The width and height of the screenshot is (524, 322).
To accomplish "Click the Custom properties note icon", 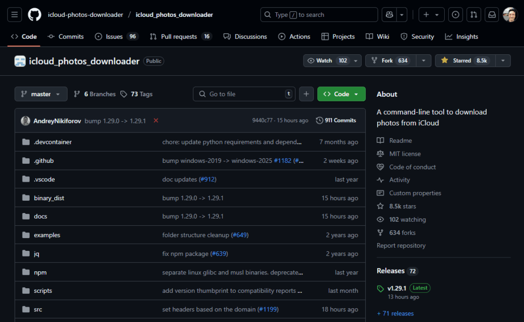I will 380,193.
